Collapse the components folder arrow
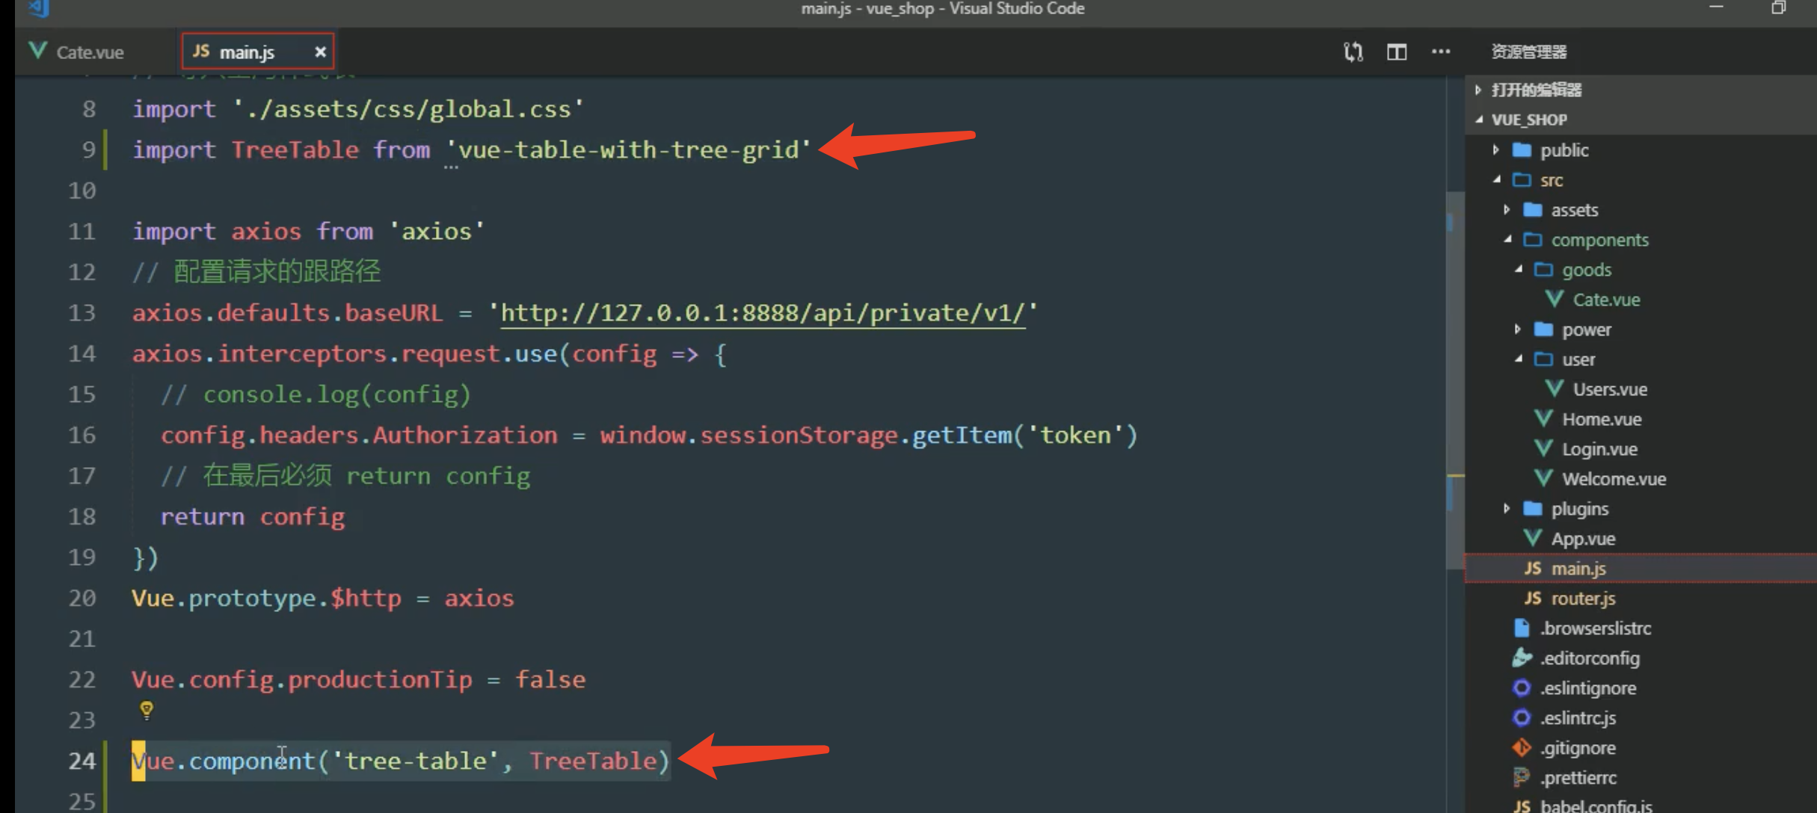 tap(1507, 240)
